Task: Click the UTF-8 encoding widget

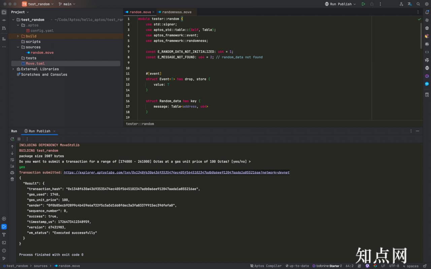Action: (x=394, y=266)
